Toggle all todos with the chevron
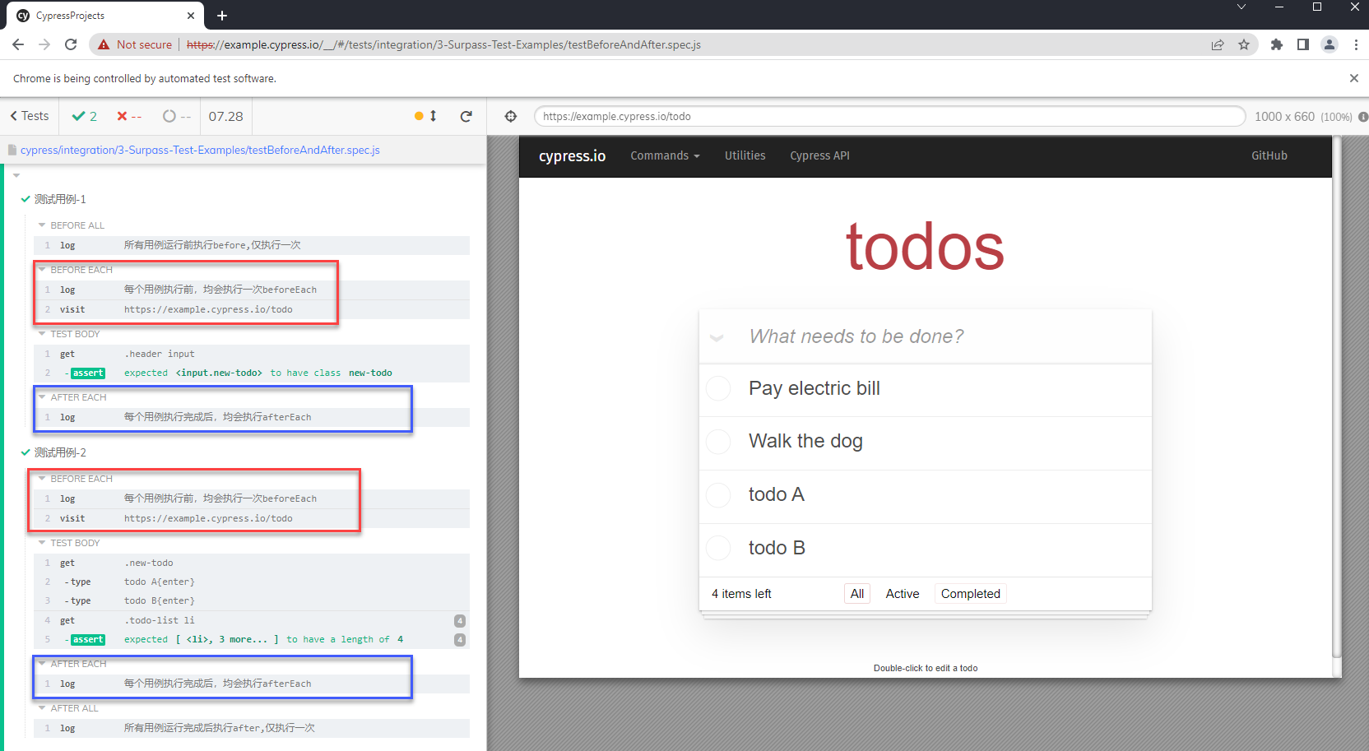This screenshot has width=1369, height=751. [717, 337]
